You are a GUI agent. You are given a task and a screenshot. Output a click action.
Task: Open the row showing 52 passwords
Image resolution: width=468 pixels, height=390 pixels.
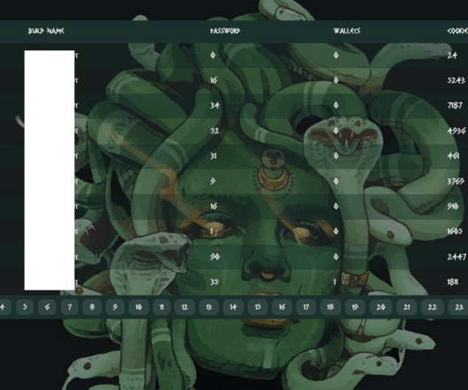[234, 131]
